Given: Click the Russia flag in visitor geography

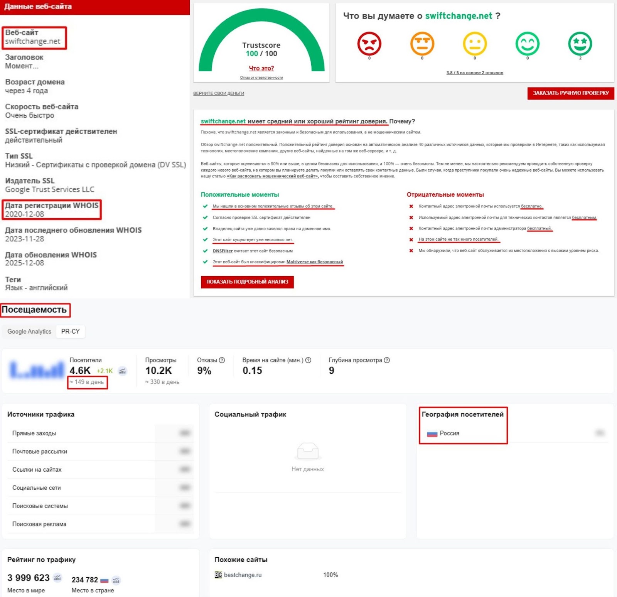Looking at the screenshot, I should pos(432,433).
